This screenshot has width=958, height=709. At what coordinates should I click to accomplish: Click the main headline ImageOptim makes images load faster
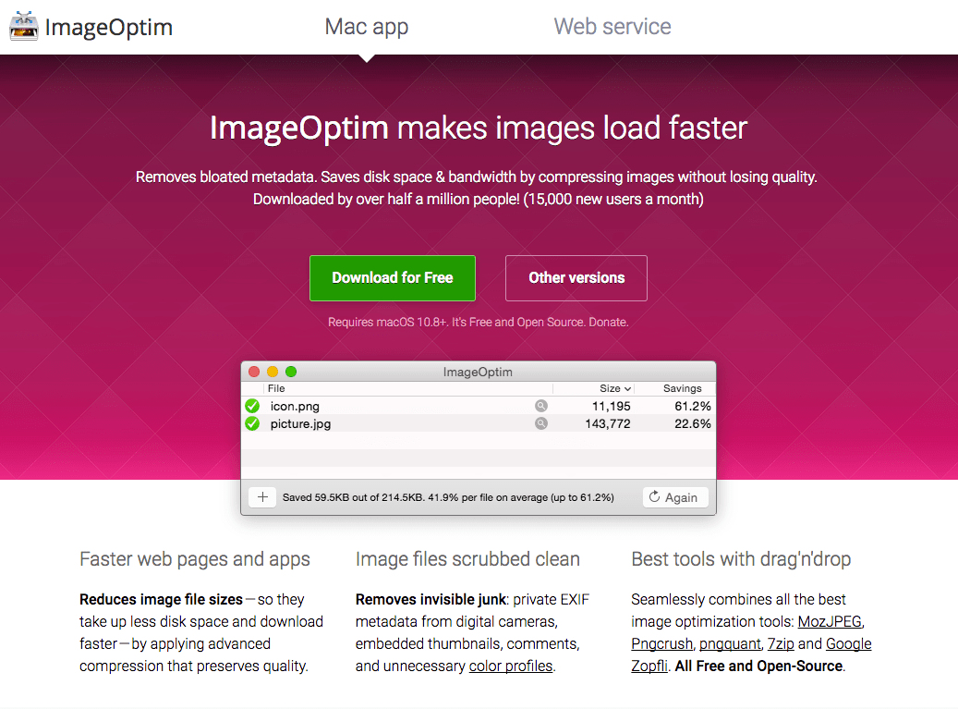tap(479, 128)
